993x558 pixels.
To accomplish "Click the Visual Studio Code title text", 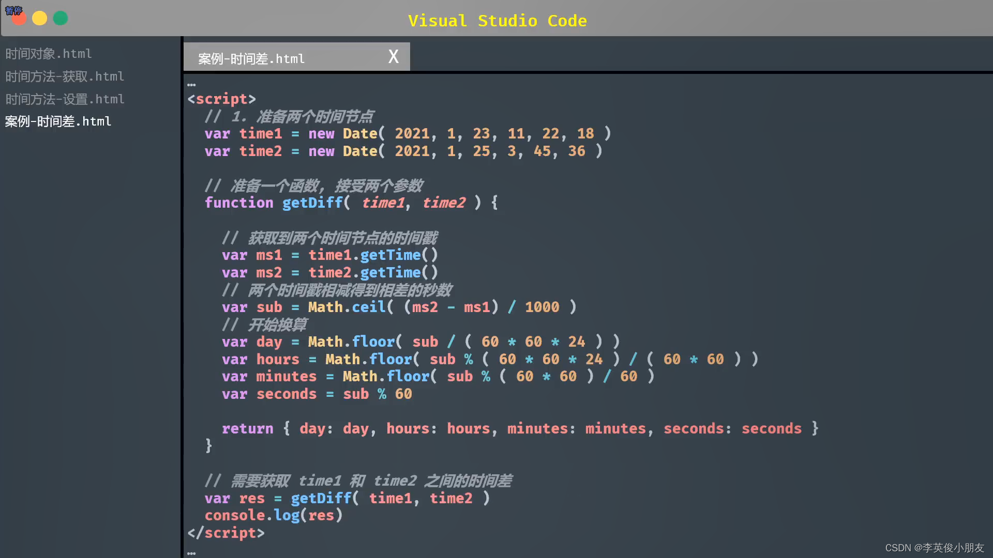I will [497, 21].
